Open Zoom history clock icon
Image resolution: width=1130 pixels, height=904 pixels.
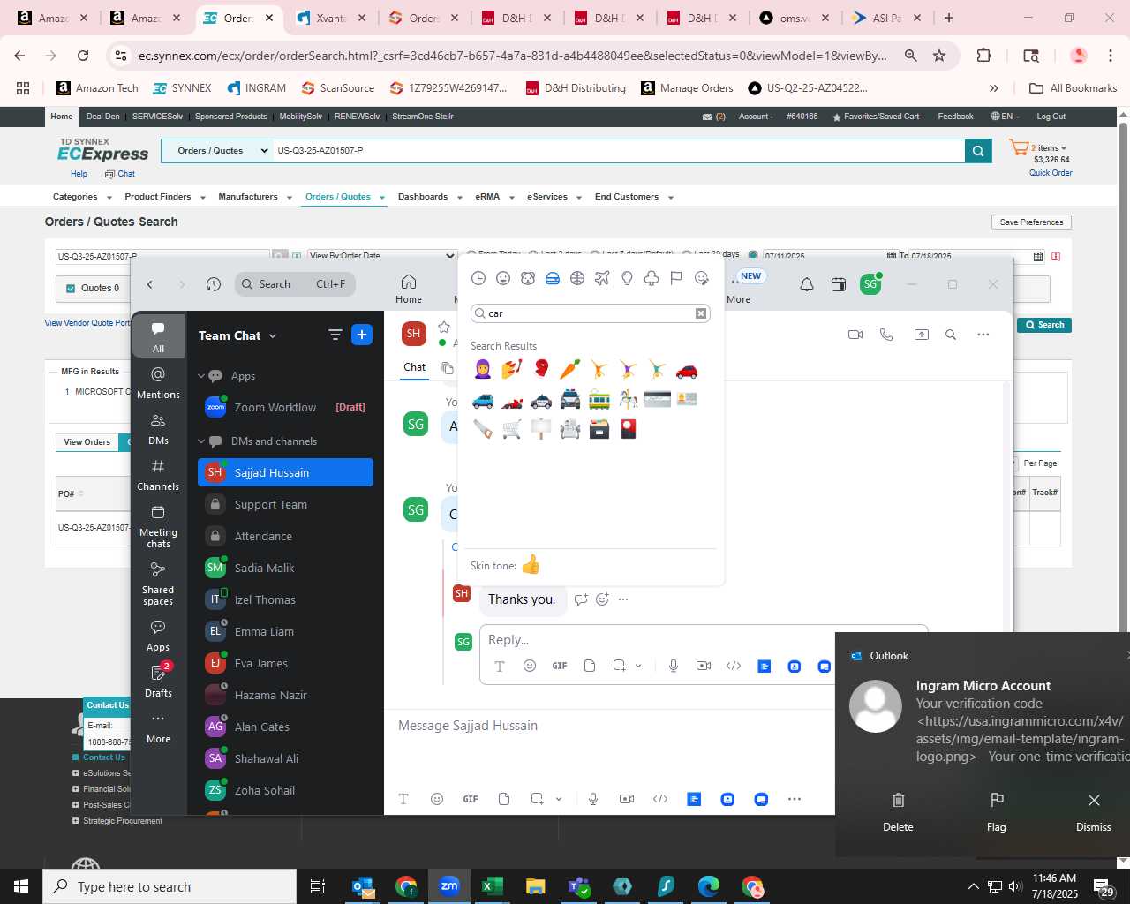214,284
